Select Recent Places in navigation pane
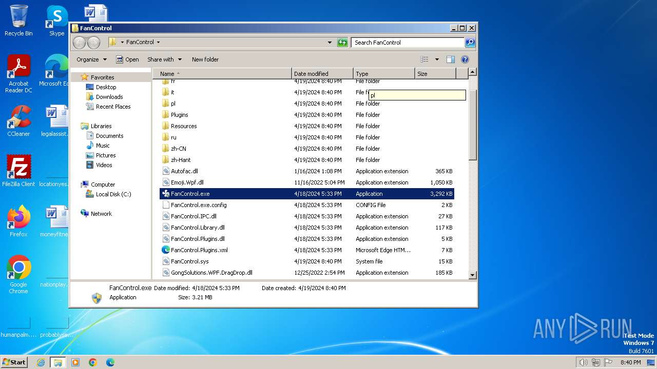 coord(113,107)
